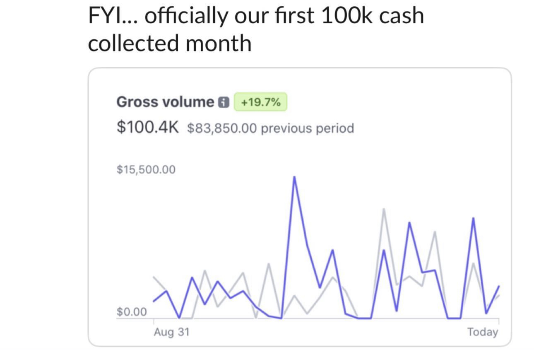
Task: Click the 'previous period' label text
Action: [x=308, y=128]
